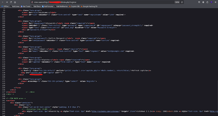Click the "Refresh captcha" anchor text
Screen dimensions: 218x116
click(x=140, y=71)
